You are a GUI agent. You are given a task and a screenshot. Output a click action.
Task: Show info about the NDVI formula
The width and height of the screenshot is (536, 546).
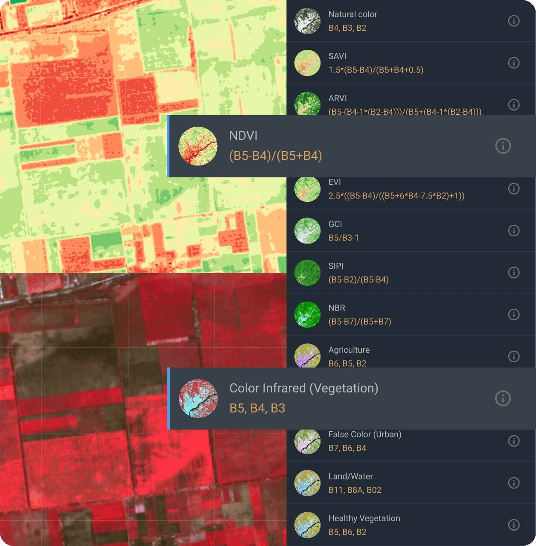tap(503, 146)
